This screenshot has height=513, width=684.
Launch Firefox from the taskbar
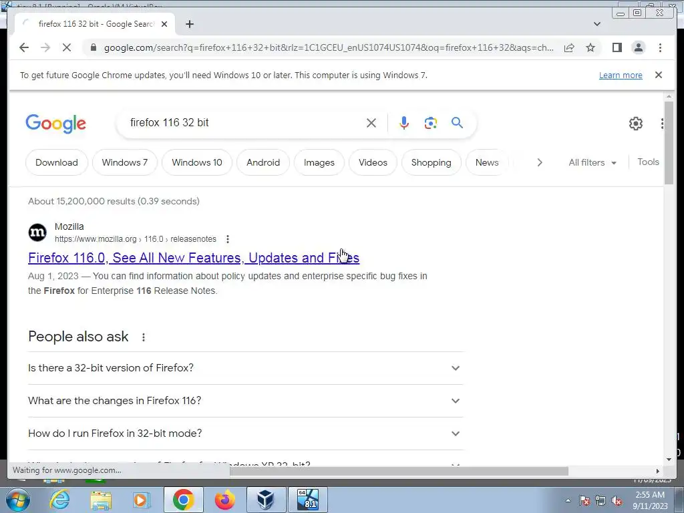pyautogui.click(x=224, y=500)
